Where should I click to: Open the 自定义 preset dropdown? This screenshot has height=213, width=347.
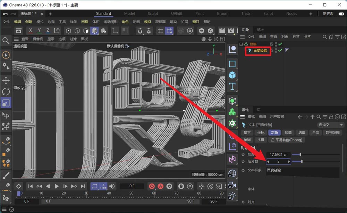point(330,125)
